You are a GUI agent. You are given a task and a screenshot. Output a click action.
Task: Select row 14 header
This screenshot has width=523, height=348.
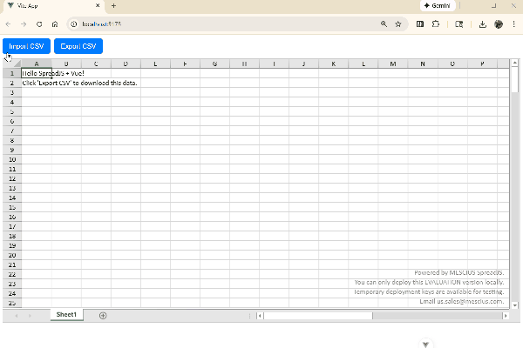[12, 197]
